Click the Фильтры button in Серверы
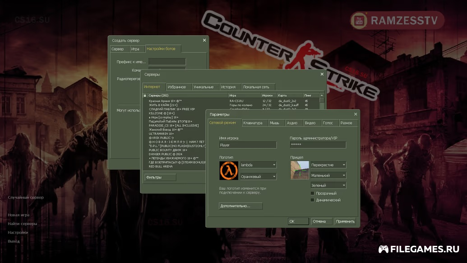 point(160,178)
